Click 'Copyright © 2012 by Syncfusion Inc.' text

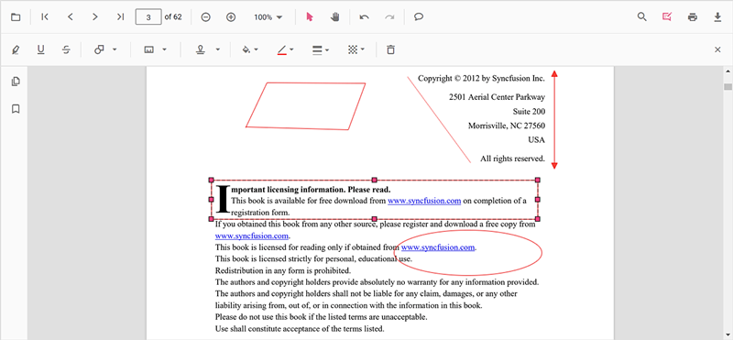pos(482,79)
